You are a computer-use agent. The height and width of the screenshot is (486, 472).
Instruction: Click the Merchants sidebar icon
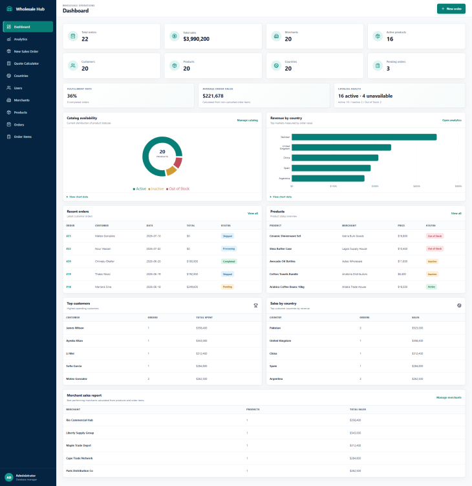point(8,100)
